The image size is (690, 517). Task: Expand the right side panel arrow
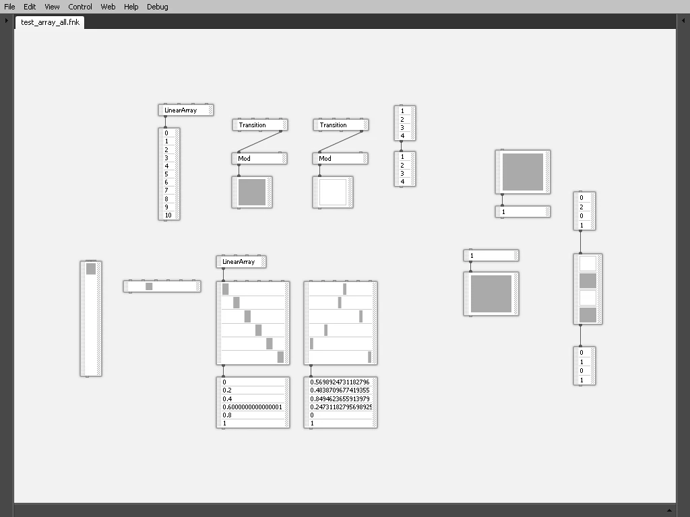683,20
